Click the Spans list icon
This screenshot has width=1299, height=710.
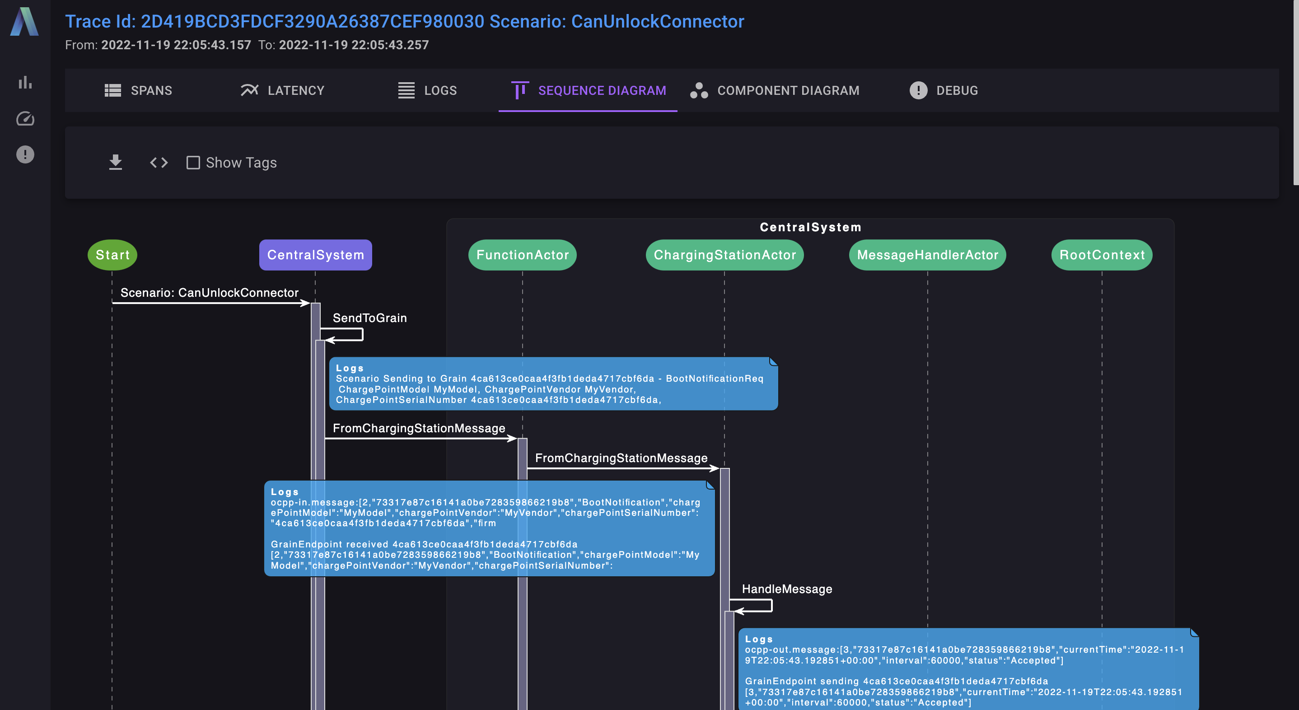[x=112, y=90]
